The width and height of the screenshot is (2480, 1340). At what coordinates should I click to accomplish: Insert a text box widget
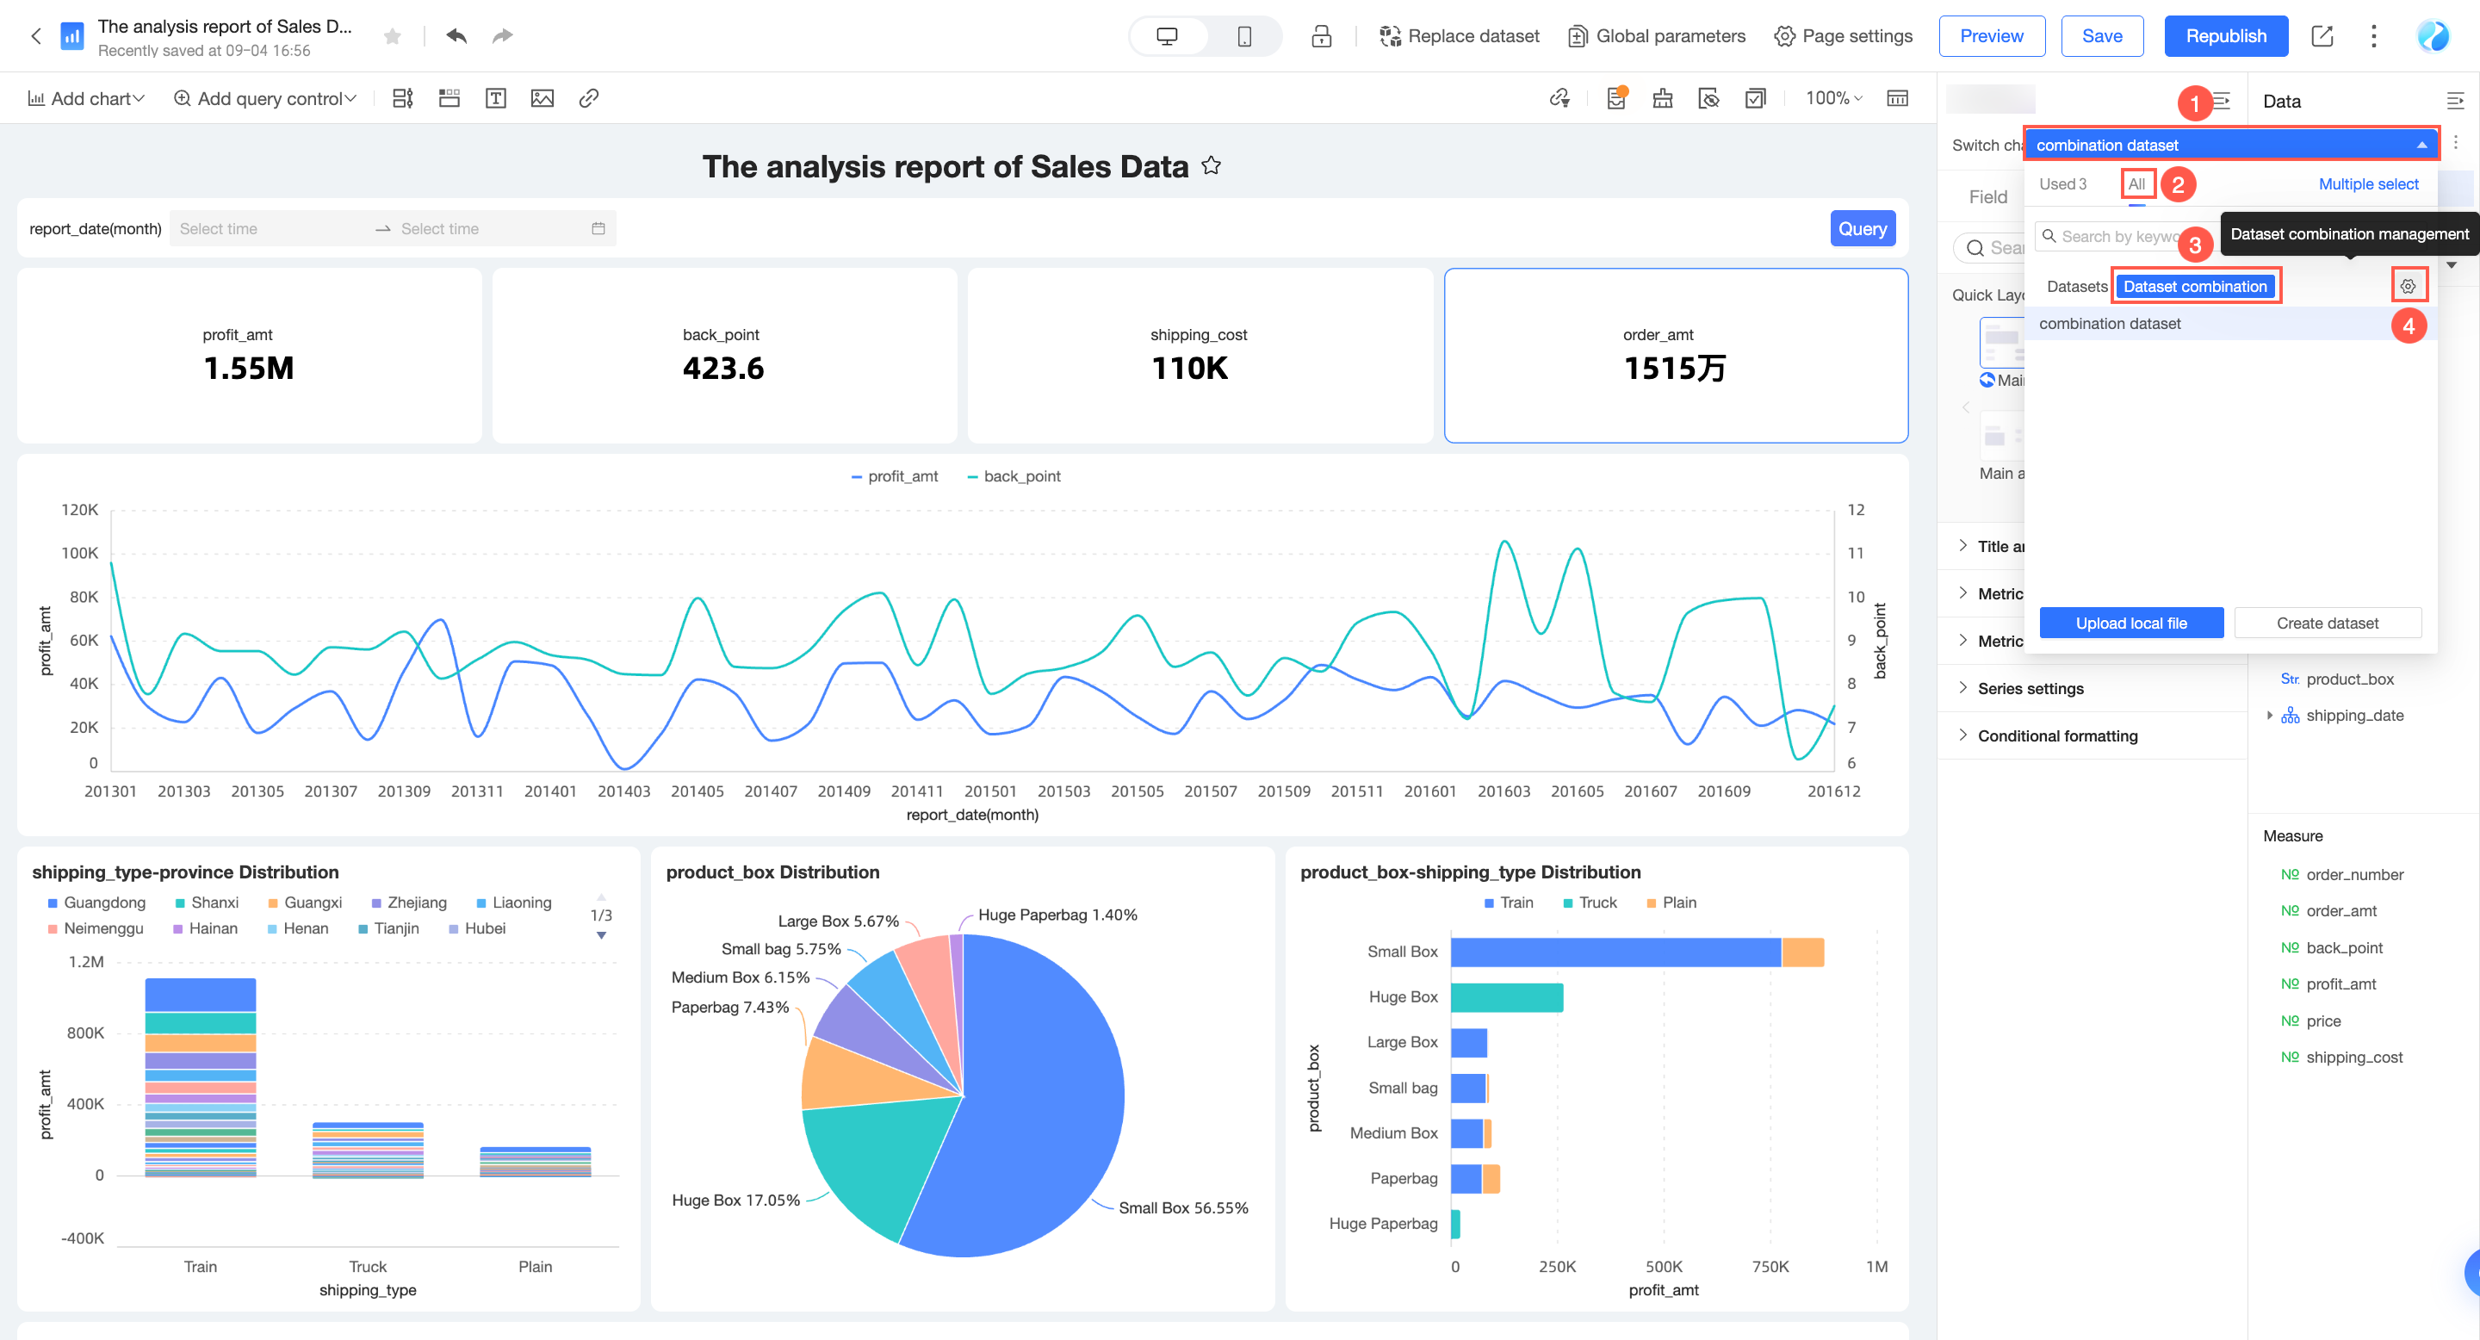[496, 98]
